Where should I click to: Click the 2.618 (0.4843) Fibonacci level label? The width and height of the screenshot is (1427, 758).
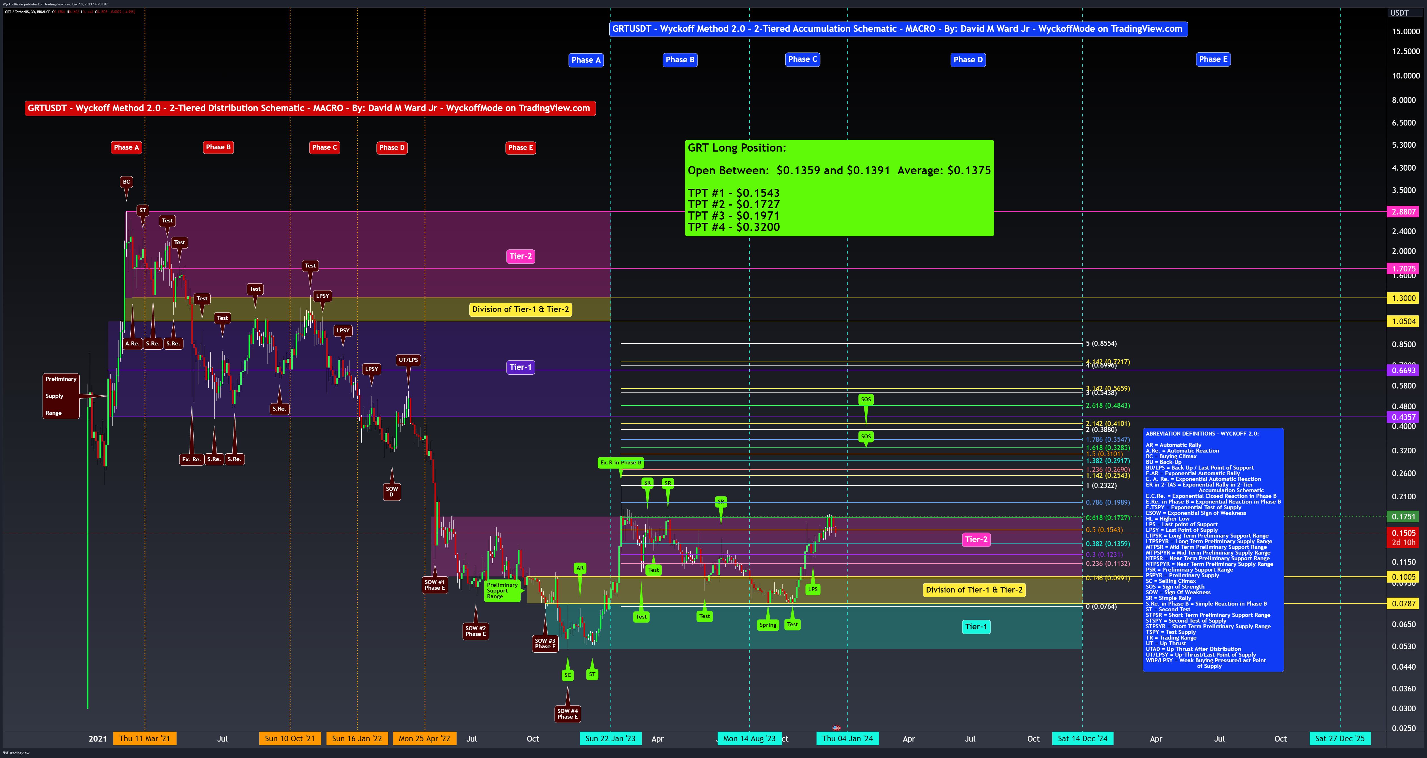[x=1108, y=406]
